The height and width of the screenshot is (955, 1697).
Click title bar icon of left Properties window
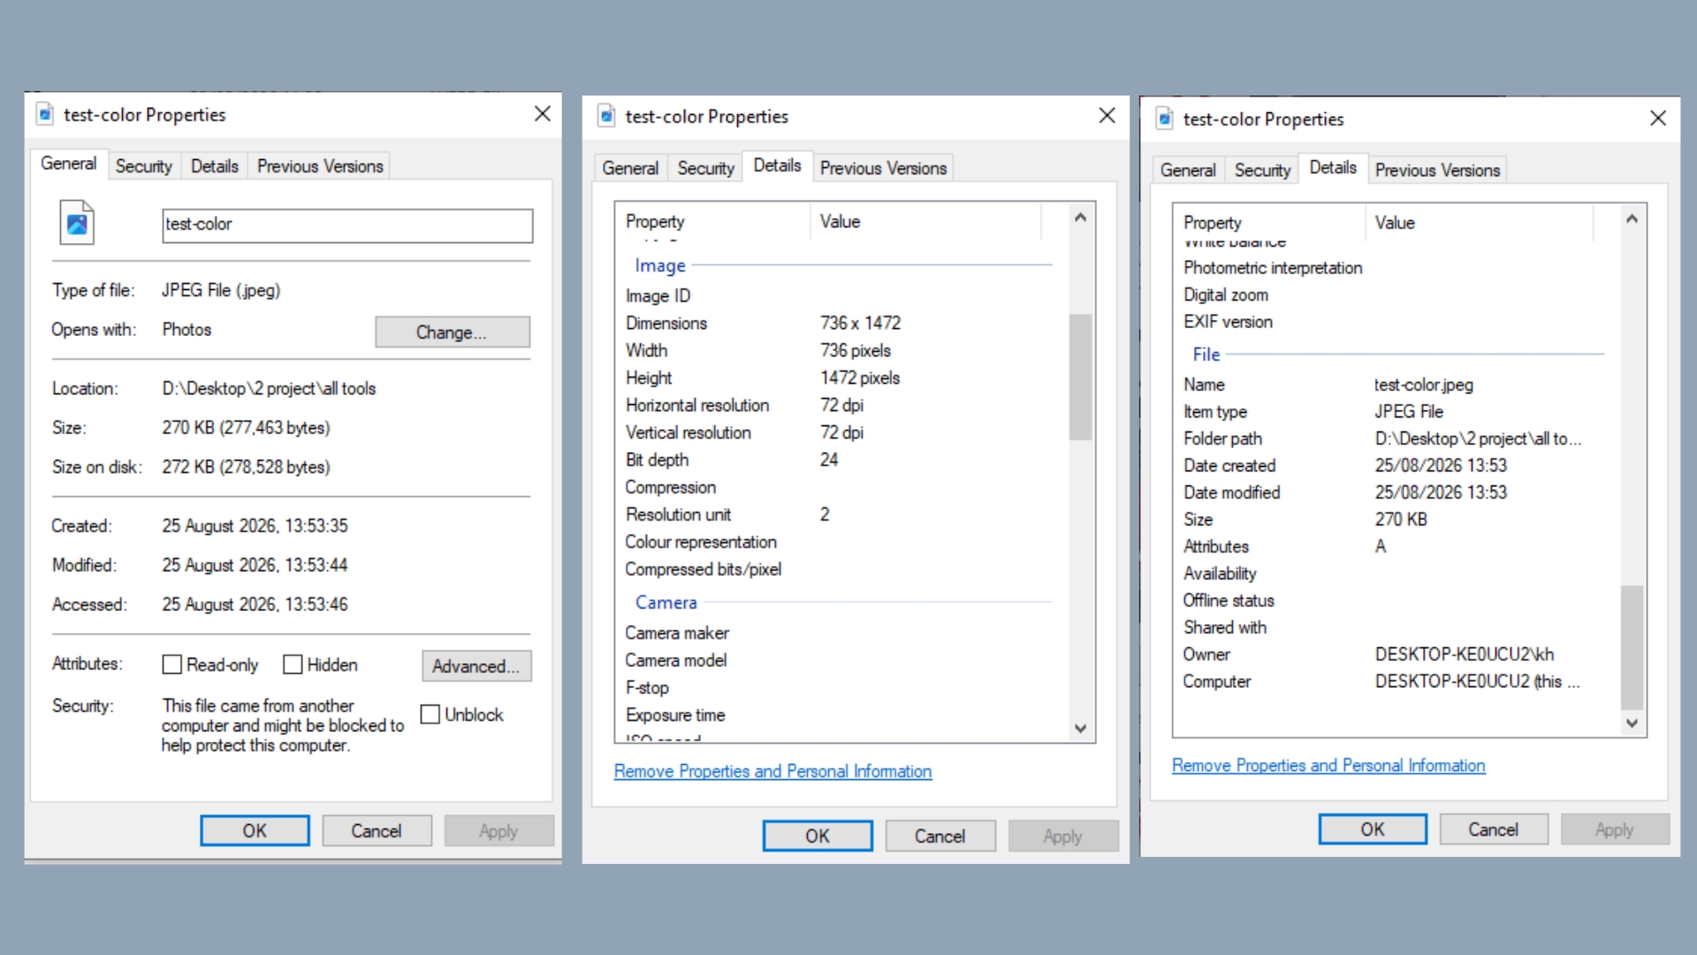pos(44,114)
